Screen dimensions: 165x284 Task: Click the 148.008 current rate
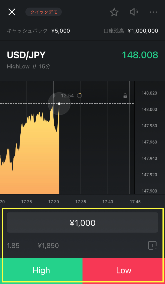[x=140, y=55]
